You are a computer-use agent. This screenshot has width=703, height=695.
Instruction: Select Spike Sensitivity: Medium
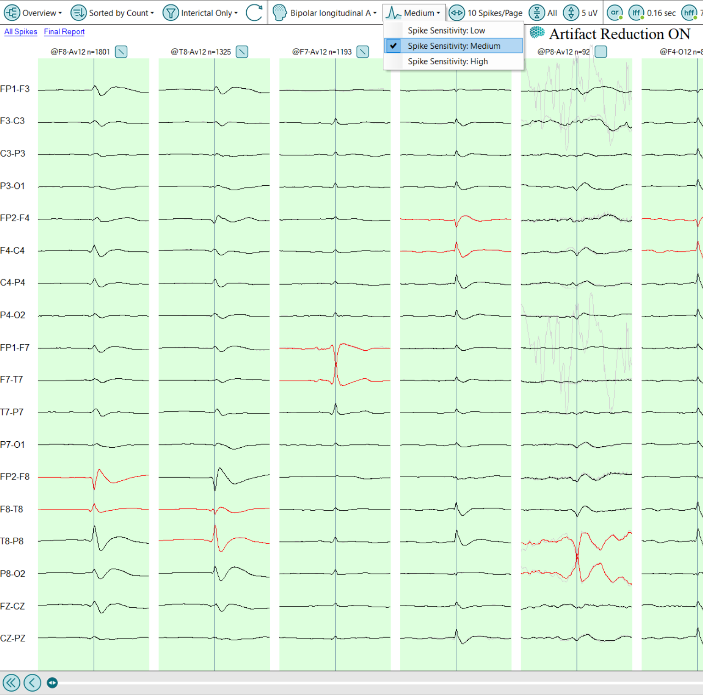[x=454, y=46]
